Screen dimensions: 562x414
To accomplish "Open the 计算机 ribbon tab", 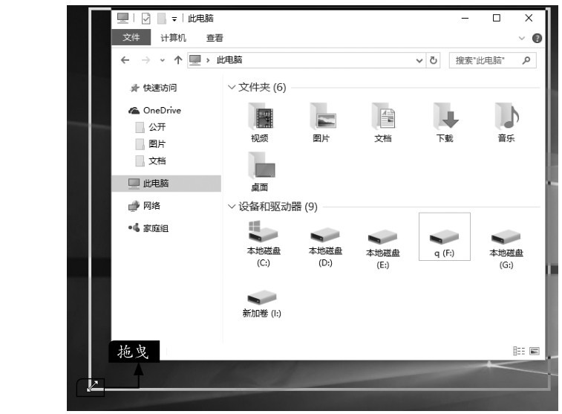I will click(x=173, y=38).
